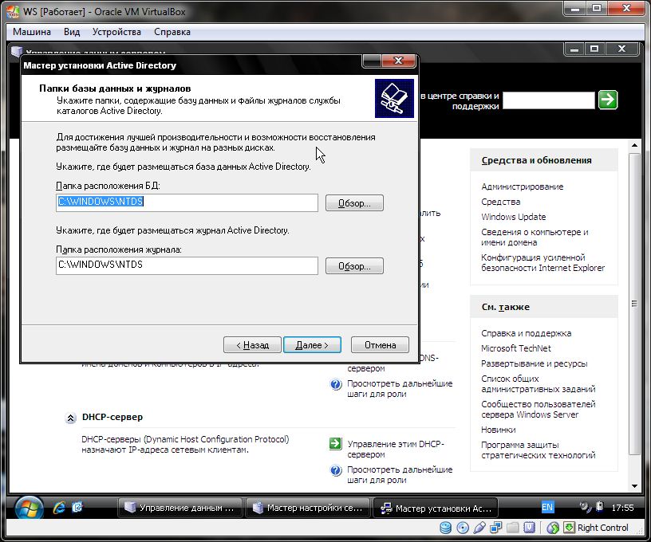Viewport: 651px width, 542px height.
Task: Click the VirtualBox hard disk activity icon
Action: coord(445,528)
